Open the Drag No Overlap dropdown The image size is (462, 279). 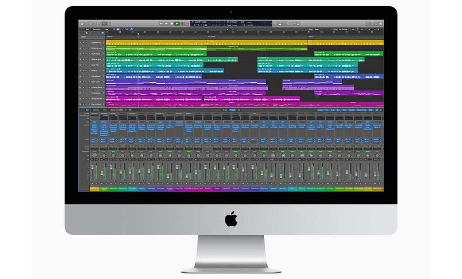(343, 30)
